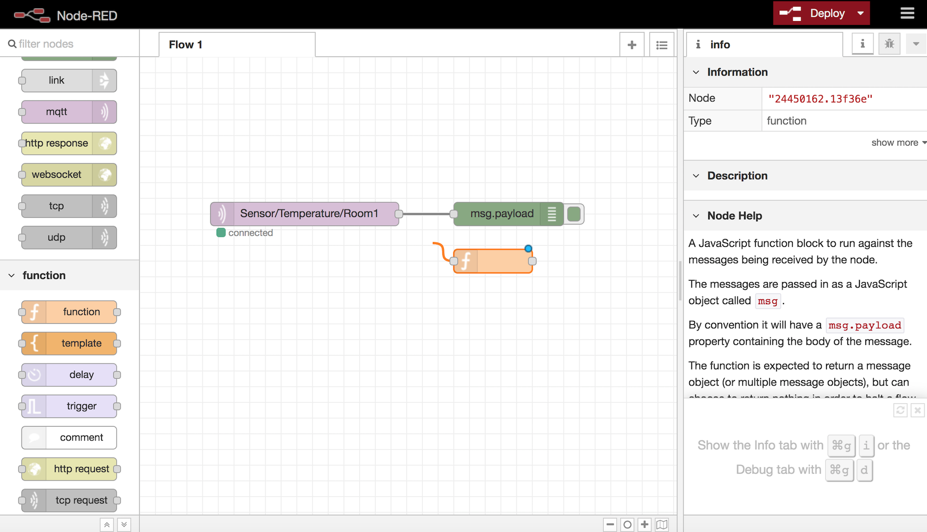Image resolution: width=927 pixels, height=532 pixels.
Task: Select the tcp palette node
Action: coord(69,206)
